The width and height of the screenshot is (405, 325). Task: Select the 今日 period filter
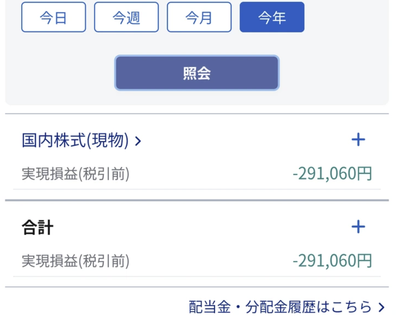pyautogui.click(x=54, y=17)
